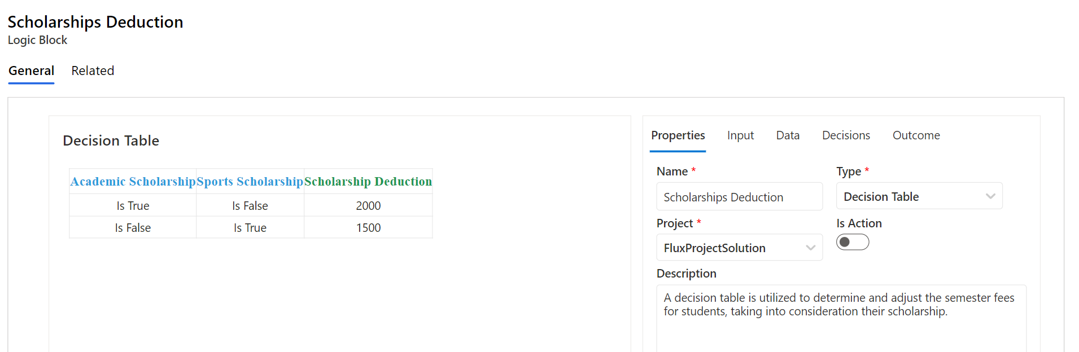1079x352 pixels.
Task: Click the Sports Scholarship column header
Action: 250,182
